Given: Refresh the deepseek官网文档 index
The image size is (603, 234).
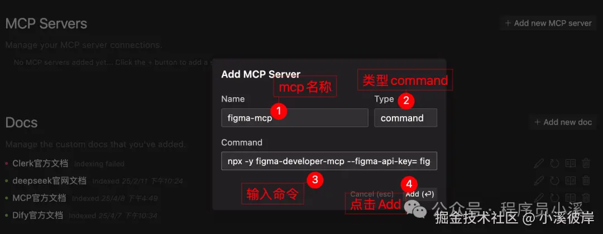Looking at the screenshot, I should point(554,180).
